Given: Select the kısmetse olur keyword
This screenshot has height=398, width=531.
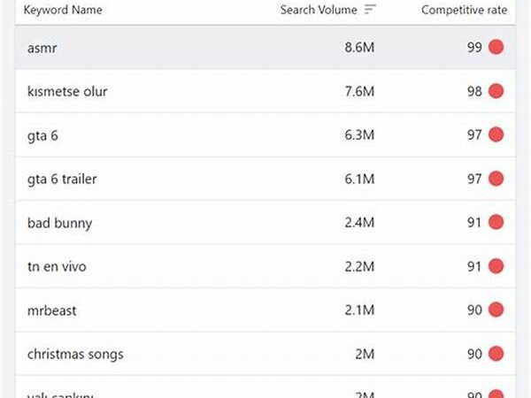Looking at the screenshot, I should point(67,91).
